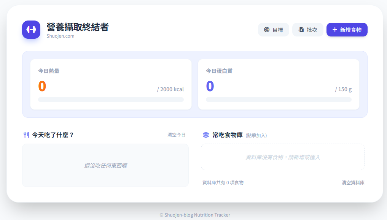Click the / 150 g goal label

pyautogui.click(x=343, y=89)
